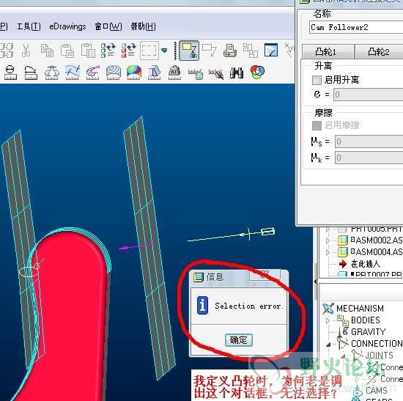Click the printer icon in toolbar
This screenshot has width=403, height=401.
(x=230, y=51)
